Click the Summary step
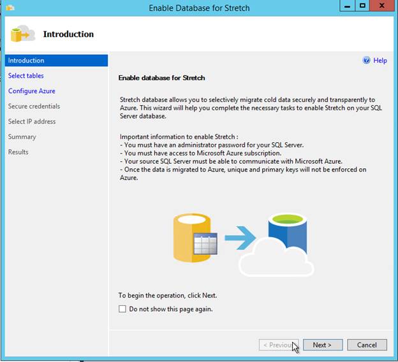Screen dimensions: 398x362 [22, 137]
